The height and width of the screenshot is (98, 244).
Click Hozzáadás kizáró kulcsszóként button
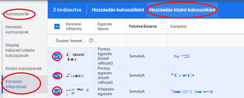point(182,10)
